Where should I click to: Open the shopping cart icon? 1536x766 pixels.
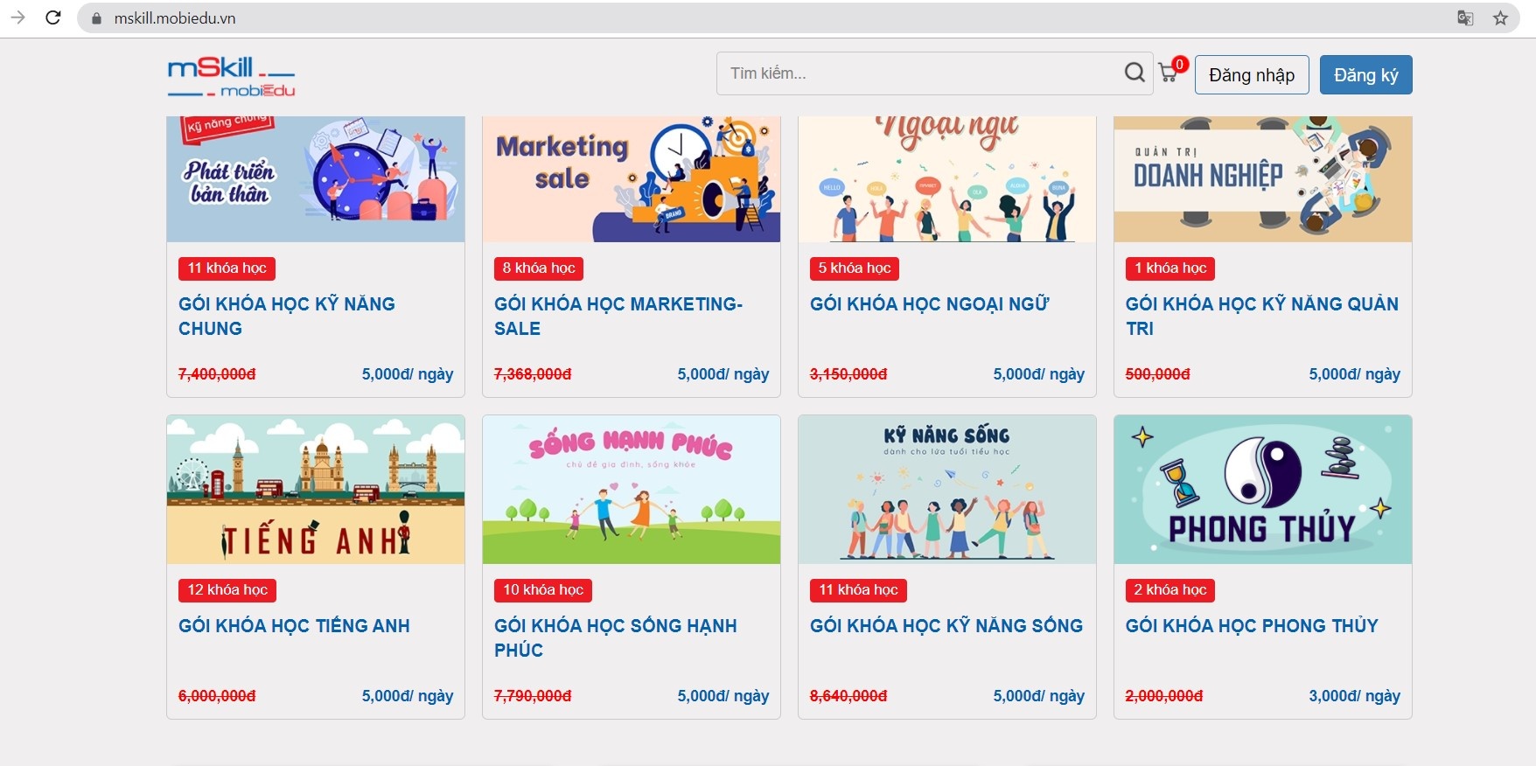coord(1169,73)
